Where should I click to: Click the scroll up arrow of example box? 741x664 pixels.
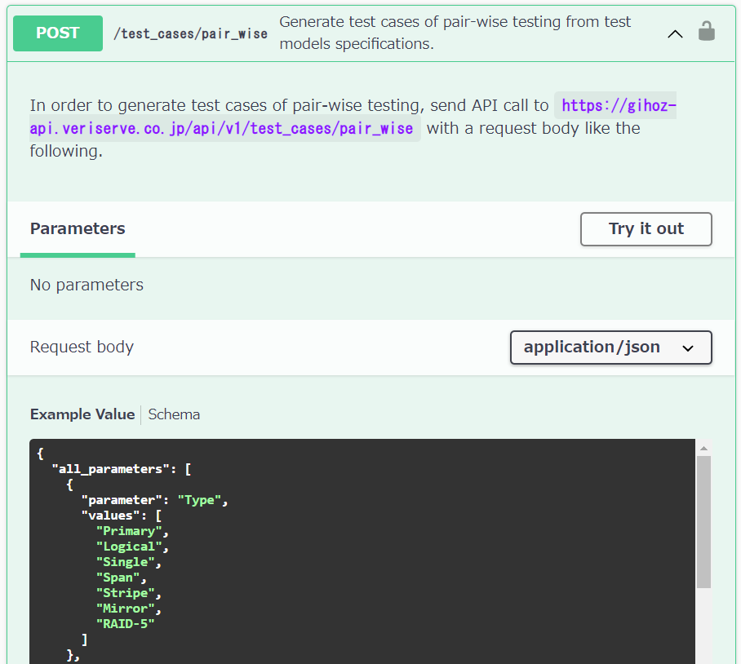click(x=703, y=448)
